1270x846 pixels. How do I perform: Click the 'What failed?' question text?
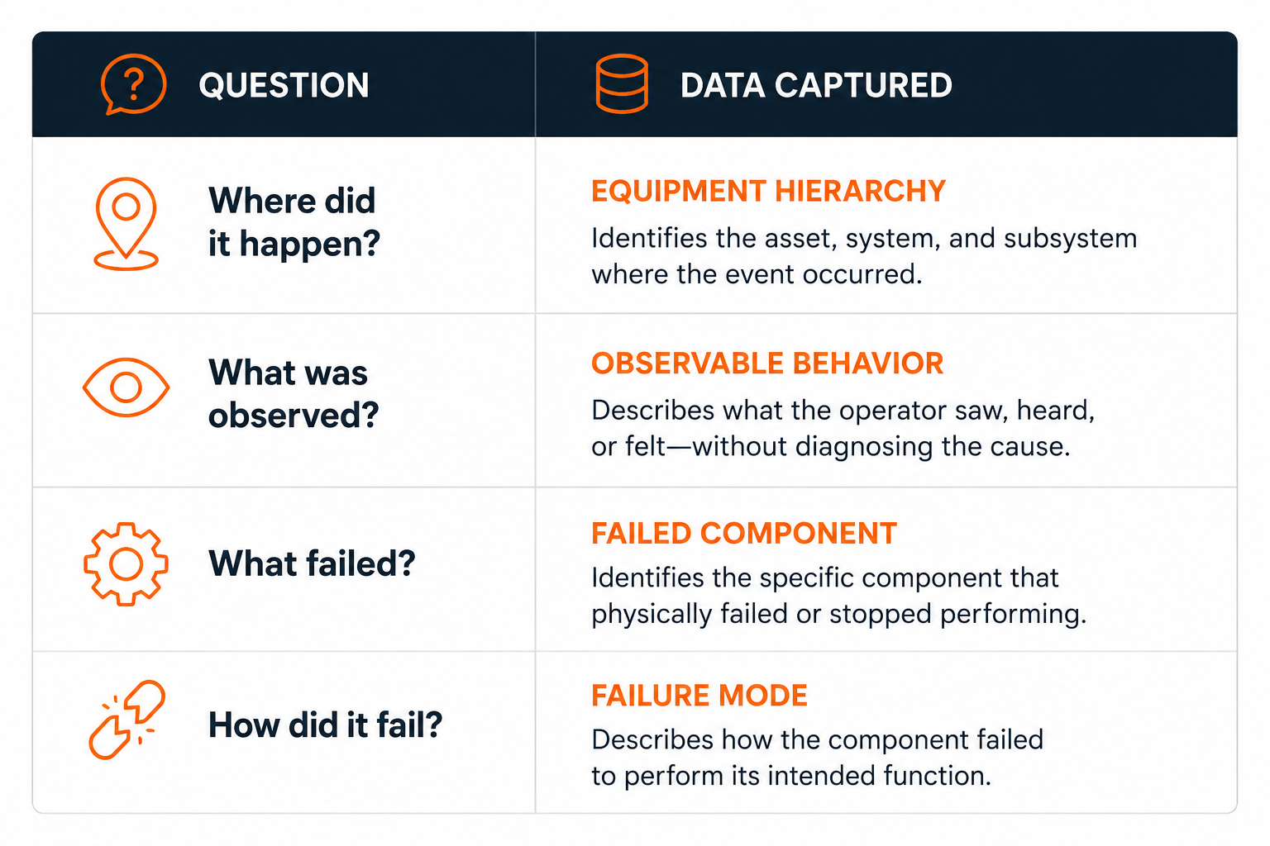coord(312,563)
